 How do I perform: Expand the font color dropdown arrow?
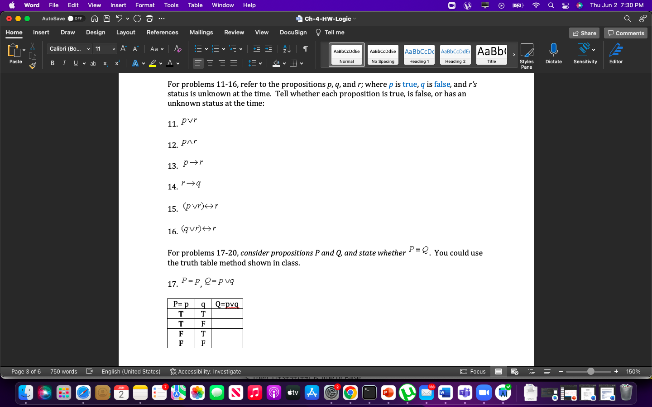click(177, 63)
